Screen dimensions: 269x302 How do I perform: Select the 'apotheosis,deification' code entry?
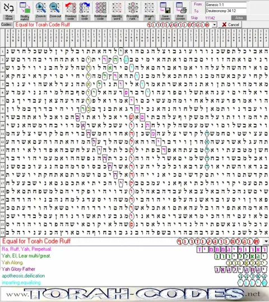click(24, 276)
